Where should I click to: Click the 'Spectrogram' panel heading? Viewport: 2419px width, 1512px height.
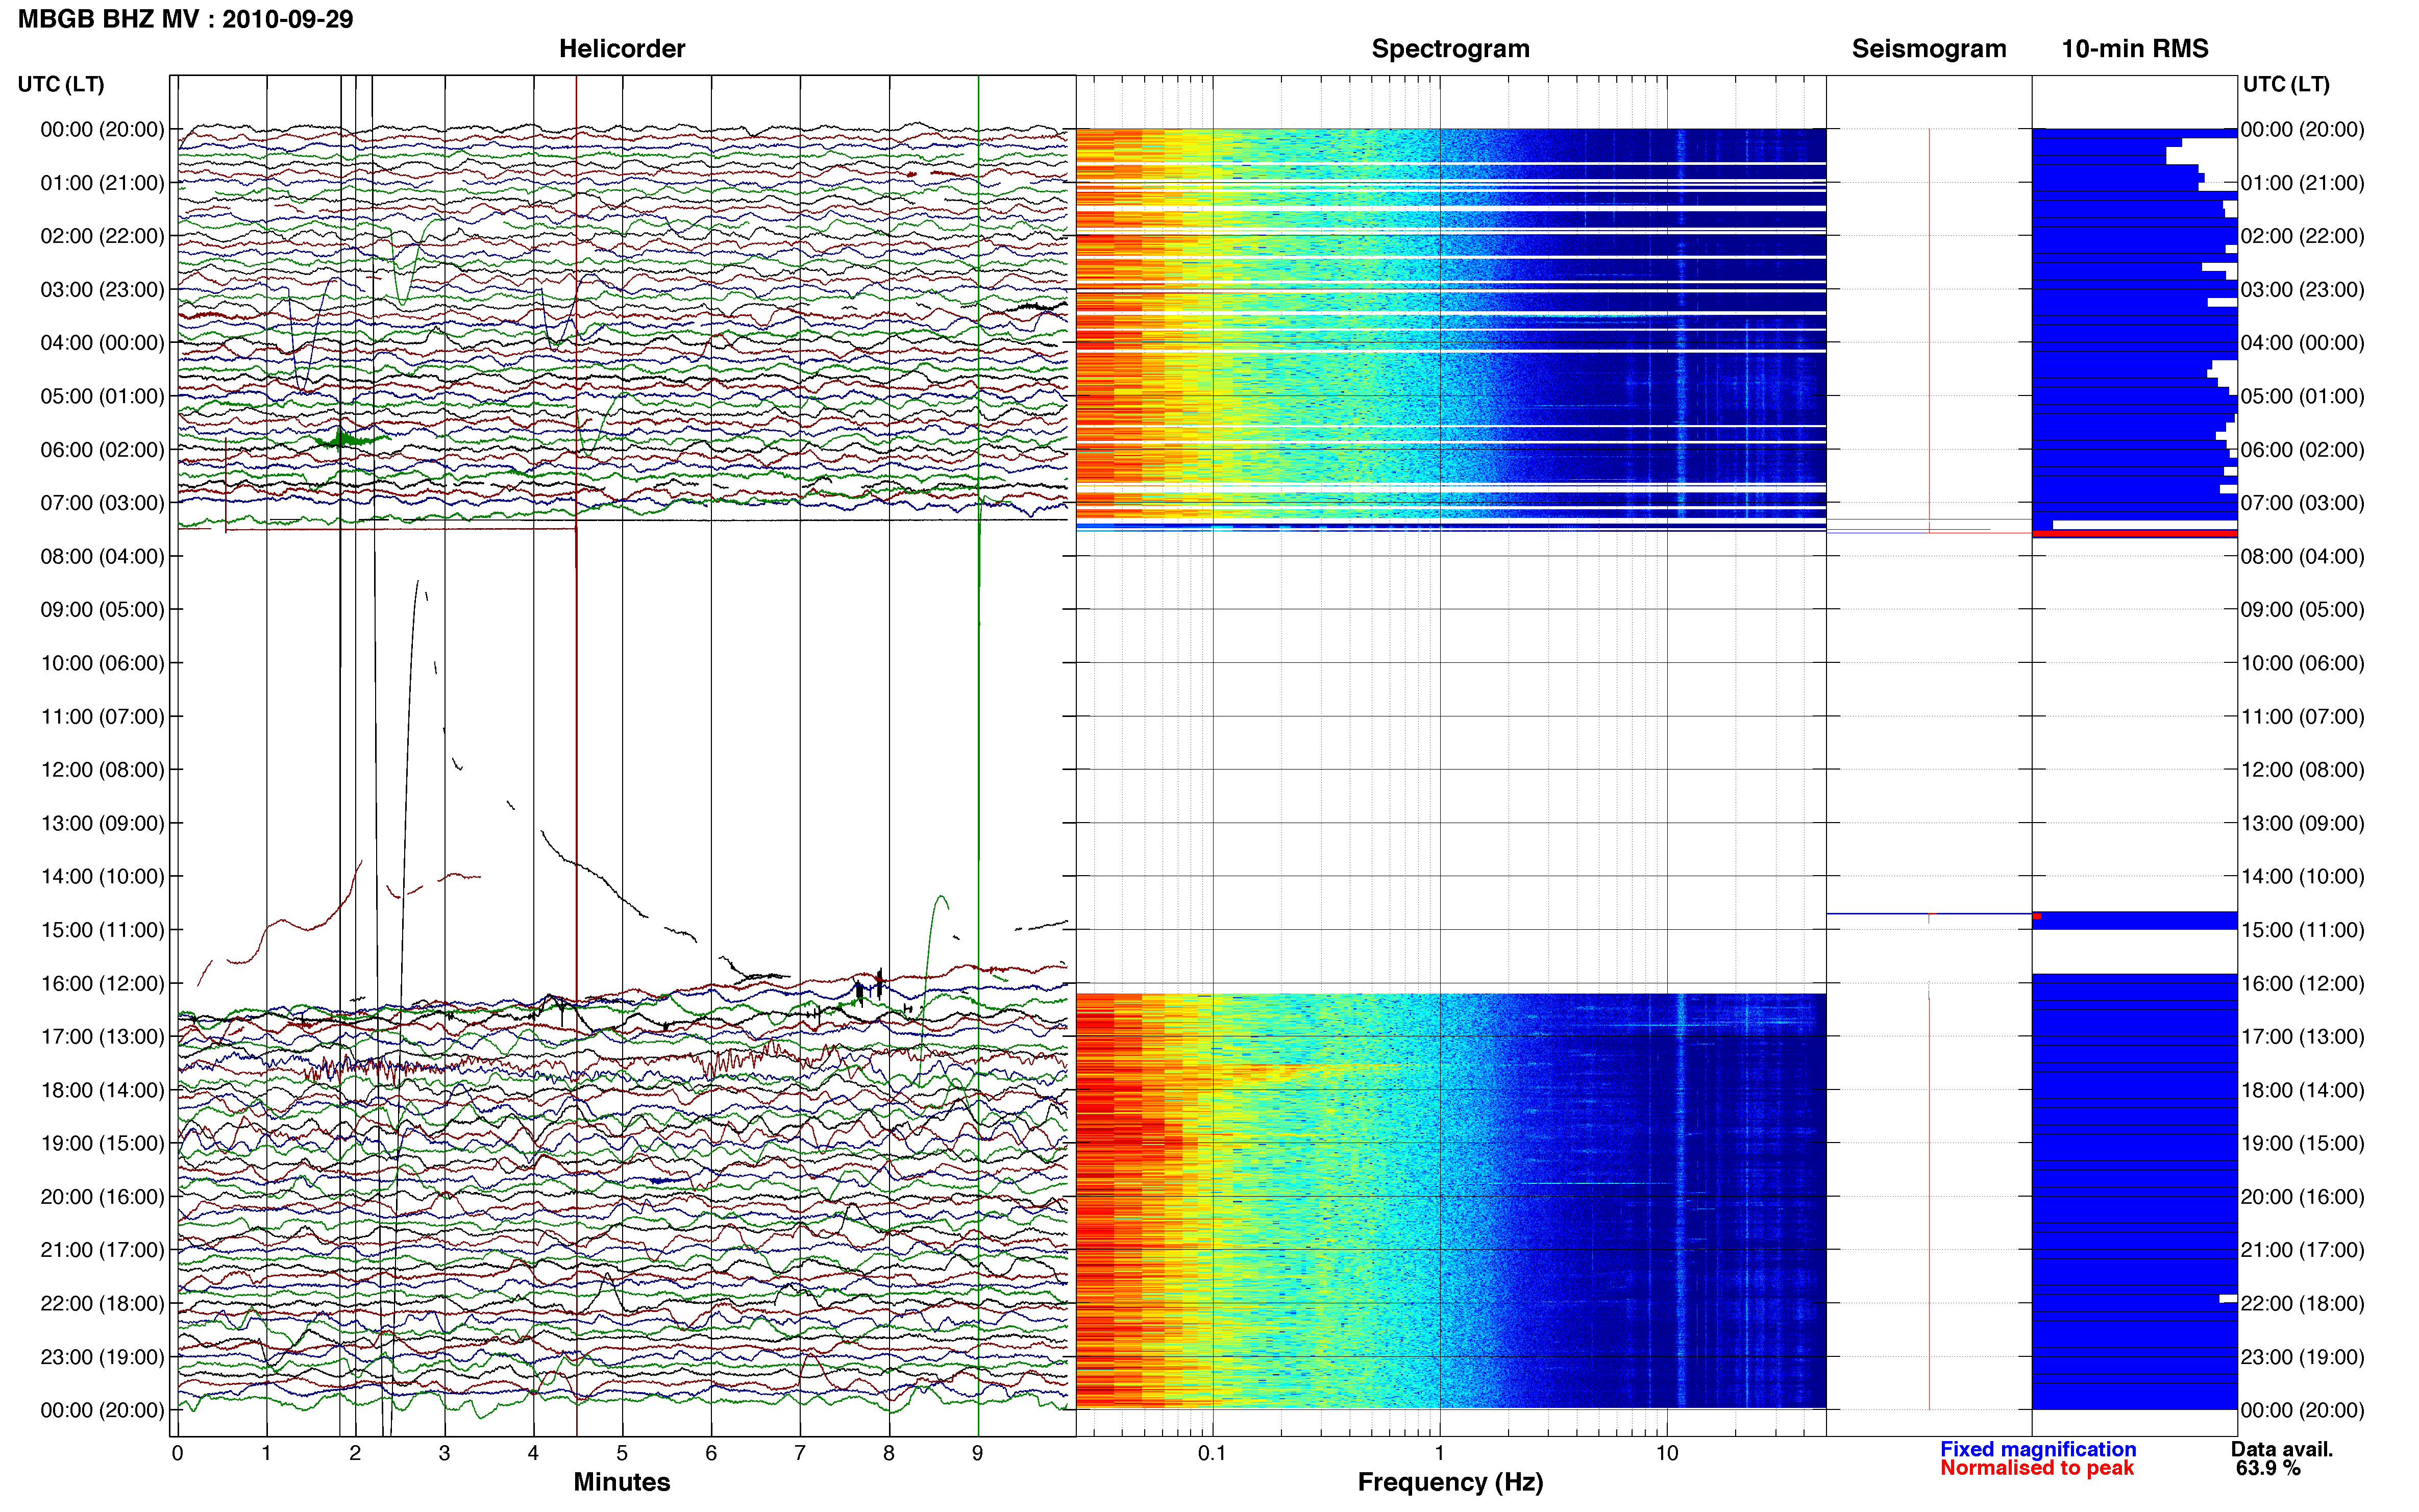click(x=1450, y=48)
